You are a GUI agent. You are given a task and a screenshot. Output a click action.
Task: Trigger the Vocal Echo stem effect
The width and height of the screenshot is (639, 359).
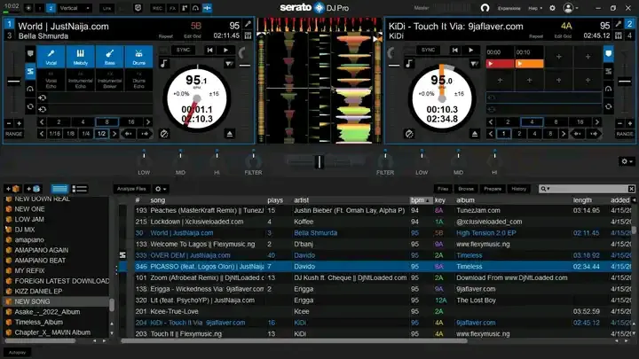51,80
